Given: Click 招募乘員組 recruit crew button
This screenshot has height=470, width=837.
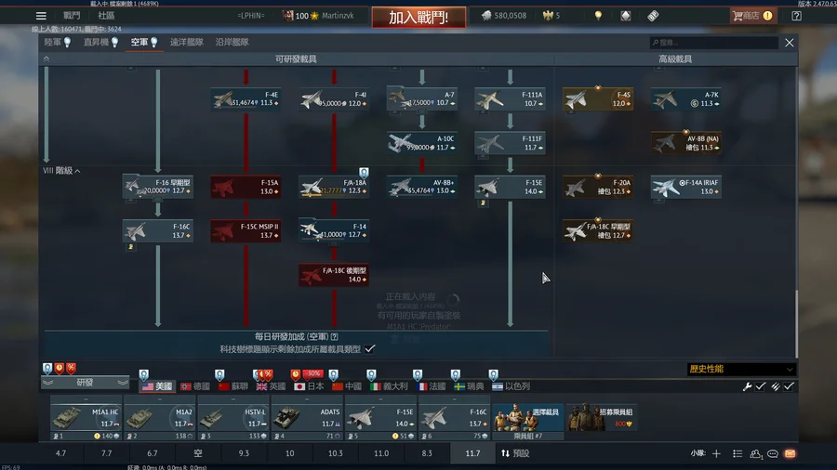Looking at the screenshot, I should 602,417.
